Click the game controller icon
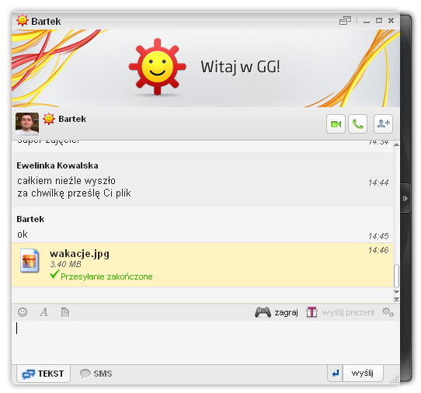421x393 pixels. tap(263, 312)
